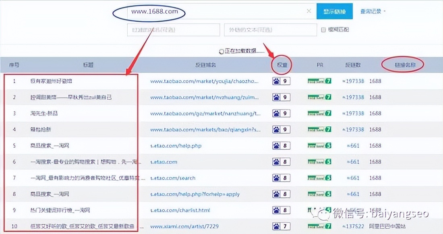
Task: Click the 外链的文本 optional input field
Action: (270, 29)
